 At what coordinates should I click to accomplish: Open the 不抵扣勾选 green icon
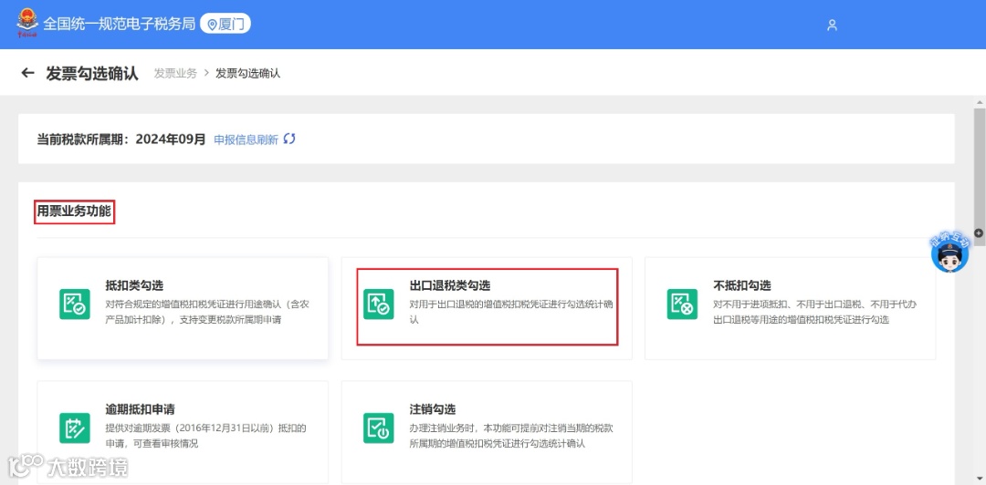coord(682,304)
